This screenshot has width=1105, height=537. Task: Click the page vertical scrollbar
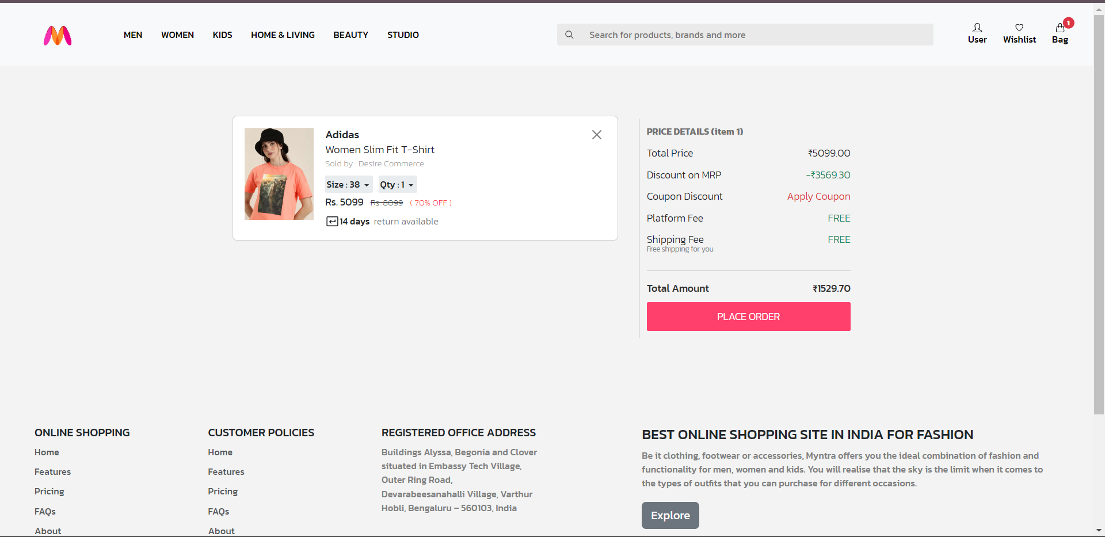tap(1099, 214)
